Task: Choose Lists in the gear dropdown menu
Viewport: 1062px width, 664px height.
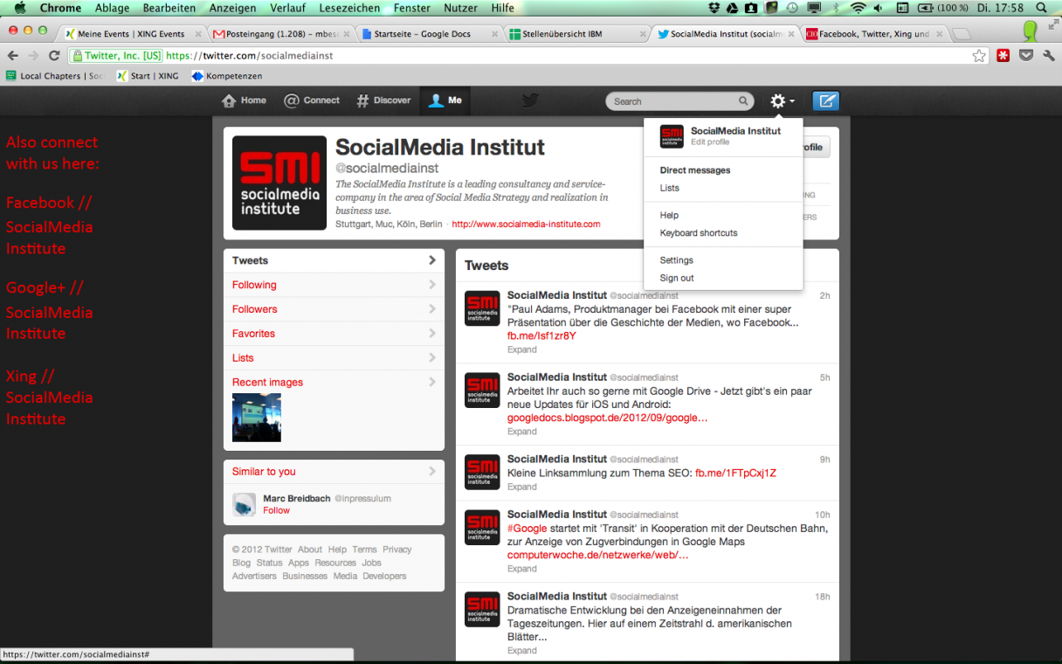Action: (x=669, y=188)
